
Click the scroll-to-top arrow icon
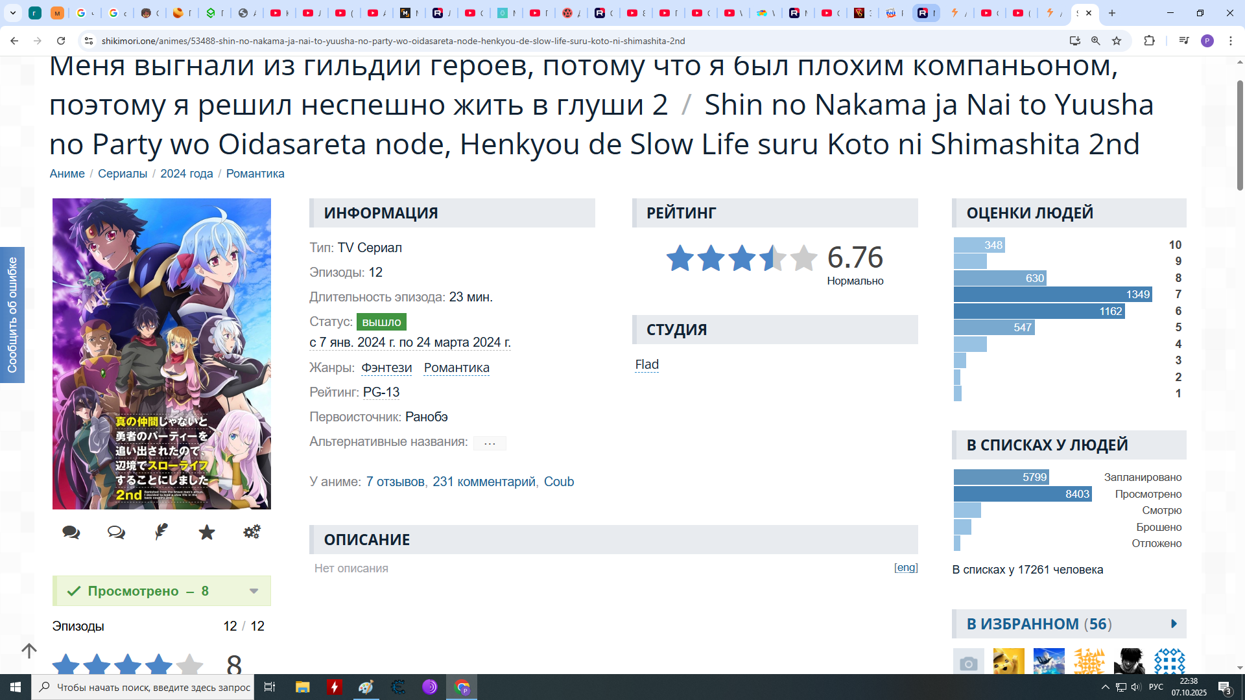tap(29, 650)
